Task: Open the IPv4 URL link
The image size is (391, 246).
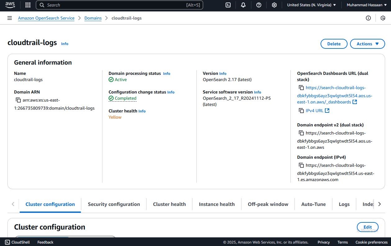Action: click(x=314, y=111)
